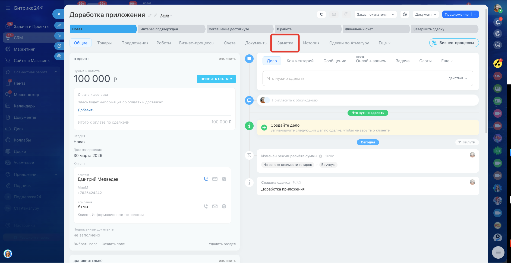Open notifications bell in right sidebar
Screen dimensions: 511x263
pos(497,22)
